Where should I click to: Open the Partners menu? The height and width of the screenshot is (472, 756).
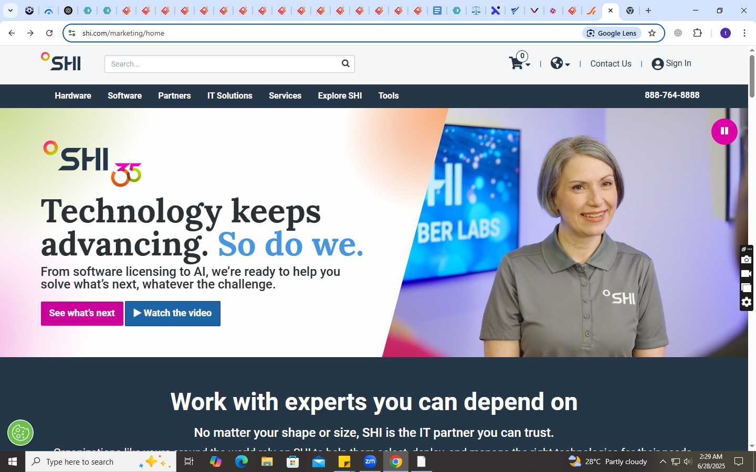[174, 95]
